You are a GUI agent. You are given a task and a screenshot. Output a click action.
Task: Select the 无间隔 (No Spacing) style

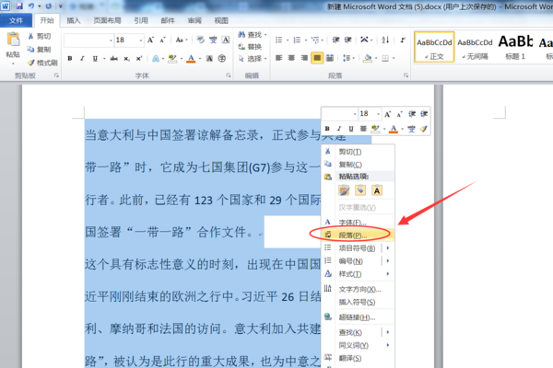pos(475,47)
